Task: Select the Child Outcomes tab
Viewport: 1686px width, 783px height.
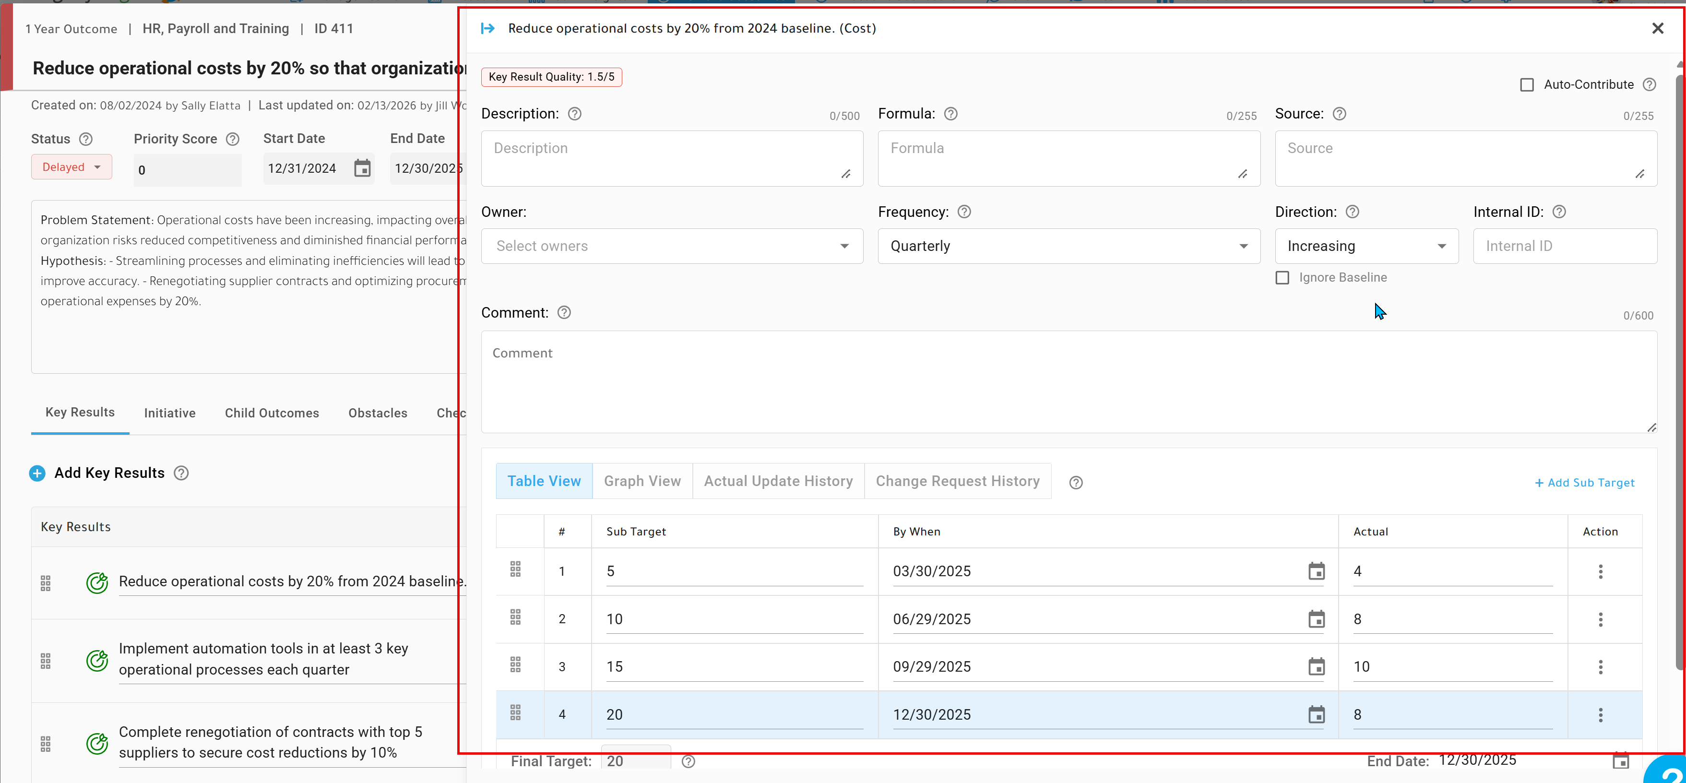Action: [x=272, y=413]
